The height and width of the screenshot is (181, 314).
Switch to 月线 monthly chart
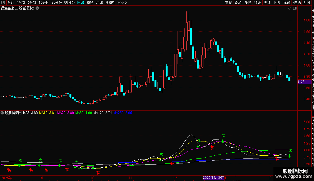click(x=99, y=3)
